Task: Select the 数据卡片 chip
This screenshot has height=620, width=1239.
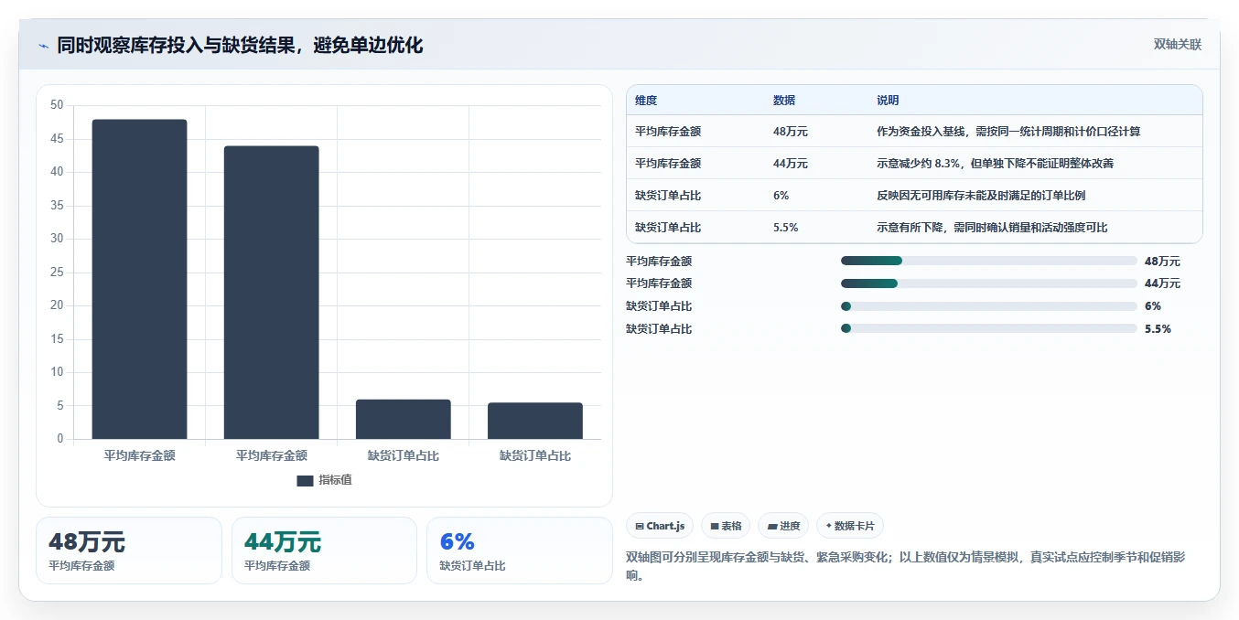Action: (x=850, y=526)
